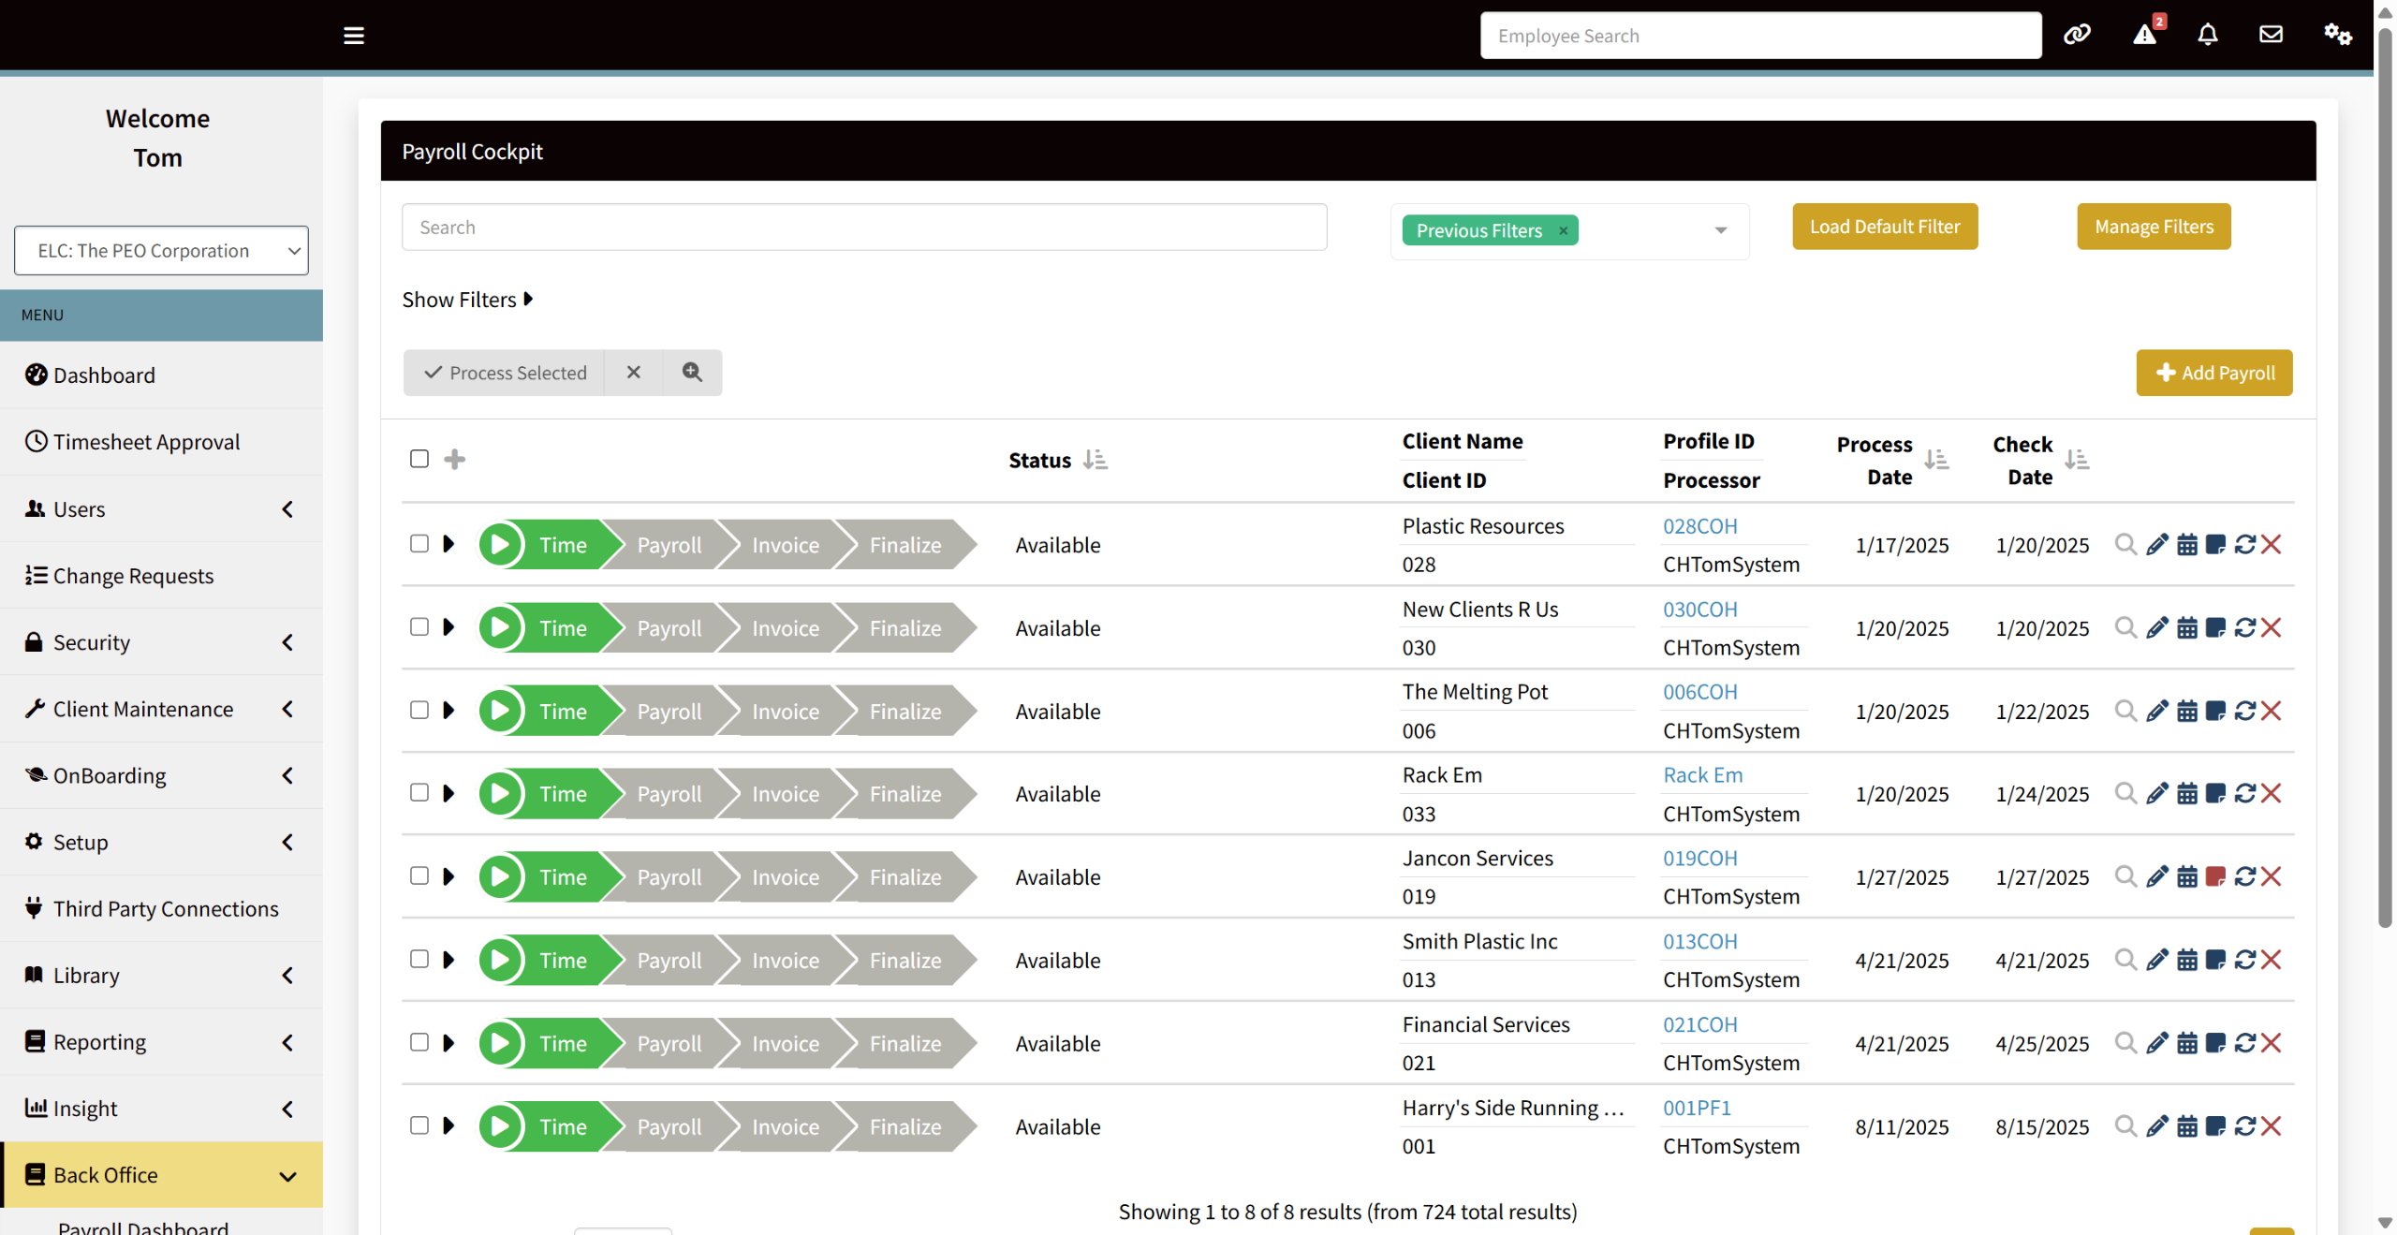This screenshot has width=2397, height=1235.
Task: Click the plus icon in table header
Action: click(454, 459)
